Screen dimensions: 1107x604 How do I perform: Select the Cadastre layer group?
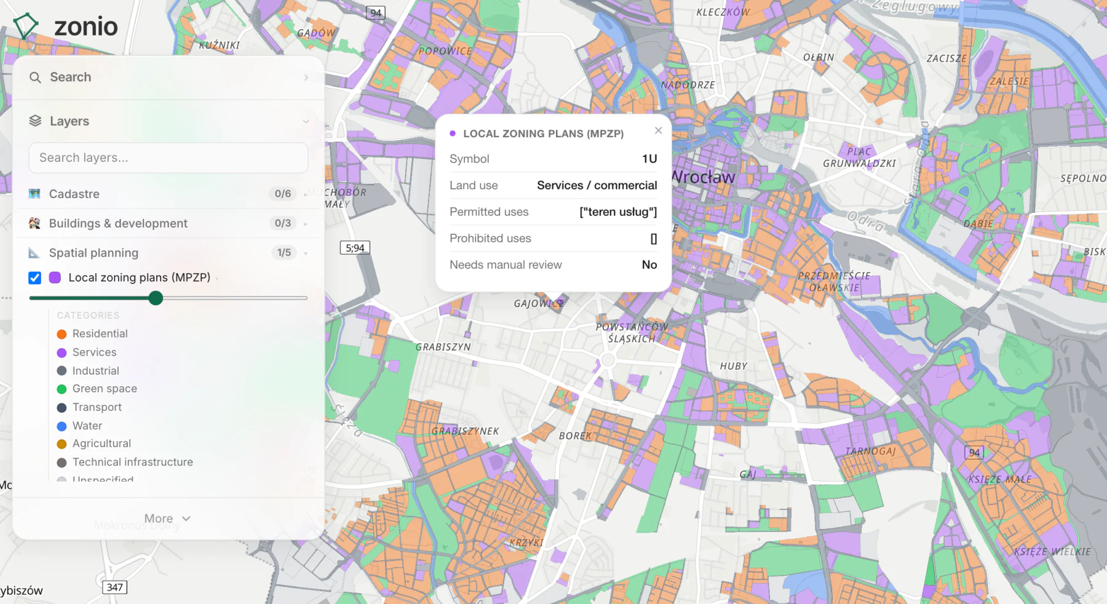pyautogui.click(x=169, y=194)
